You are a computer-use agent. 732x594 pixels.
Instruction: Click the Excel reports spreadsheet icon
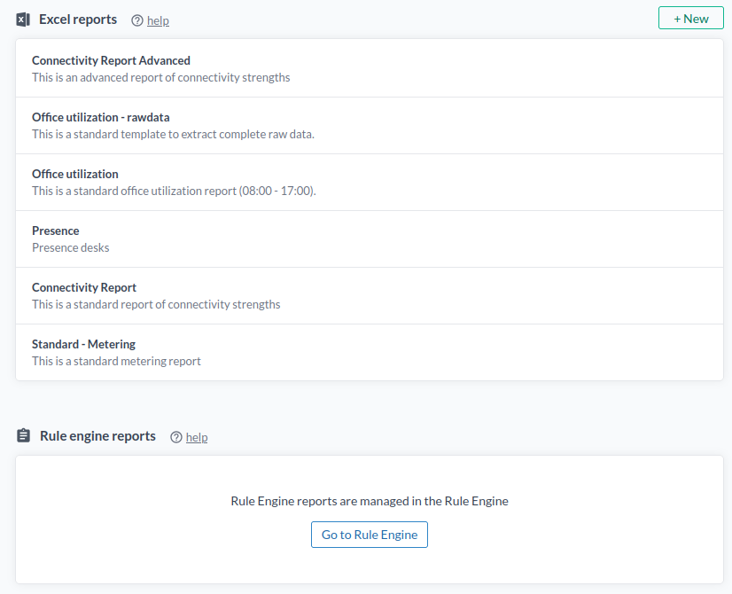coord(22,19)
